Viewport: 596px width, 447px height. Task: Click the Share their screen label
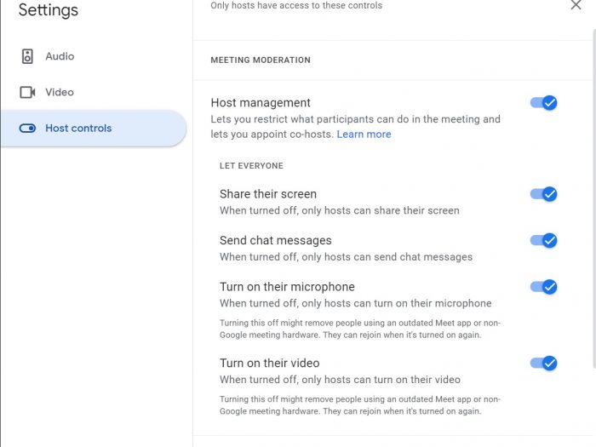click(268, 194)
